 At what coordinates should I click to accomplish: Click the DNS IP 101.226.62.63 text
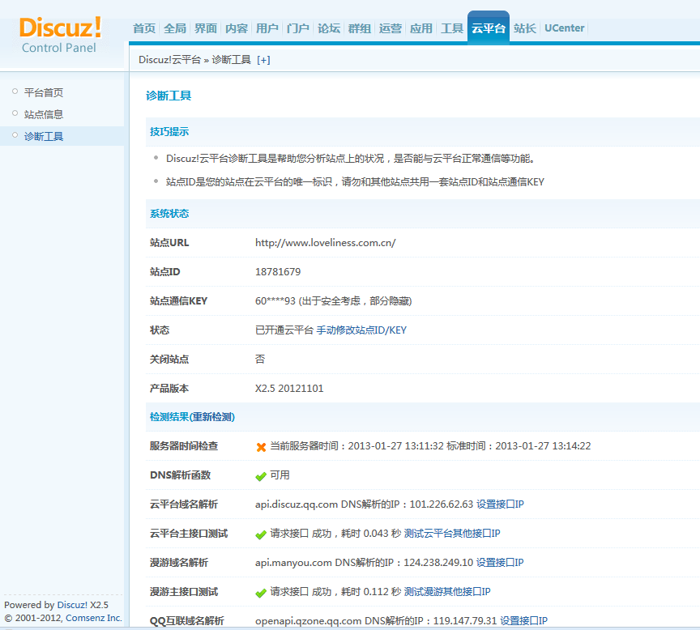pyautogui.click(x=441, y=504)
